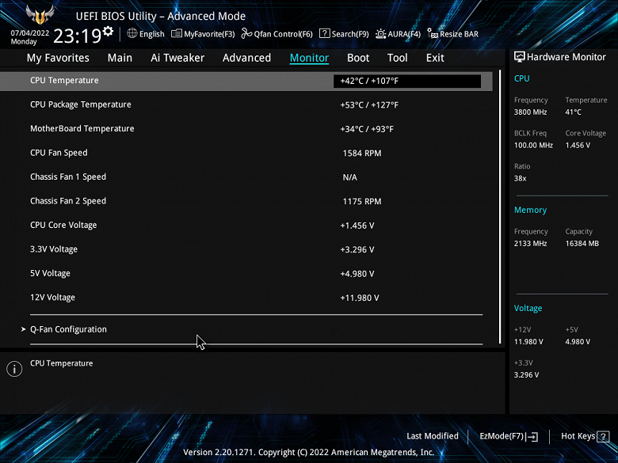Click the version copyright line
618x463 pixels.
[x=309, y=453]
